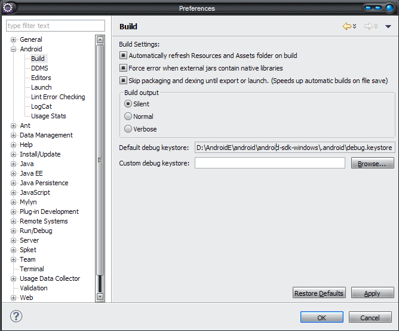Expand the Ant tree node
Viewport: 399px width, 331px height.
tap(13, 126)
